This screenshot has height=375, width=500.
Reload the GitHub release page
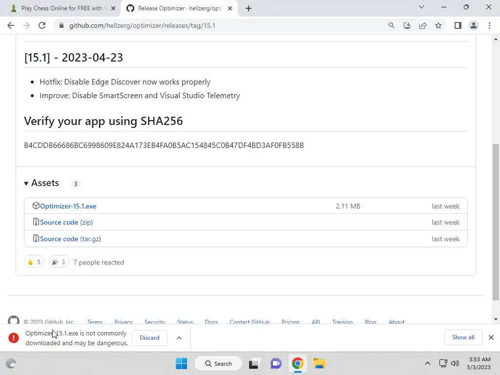coord(42,25)
